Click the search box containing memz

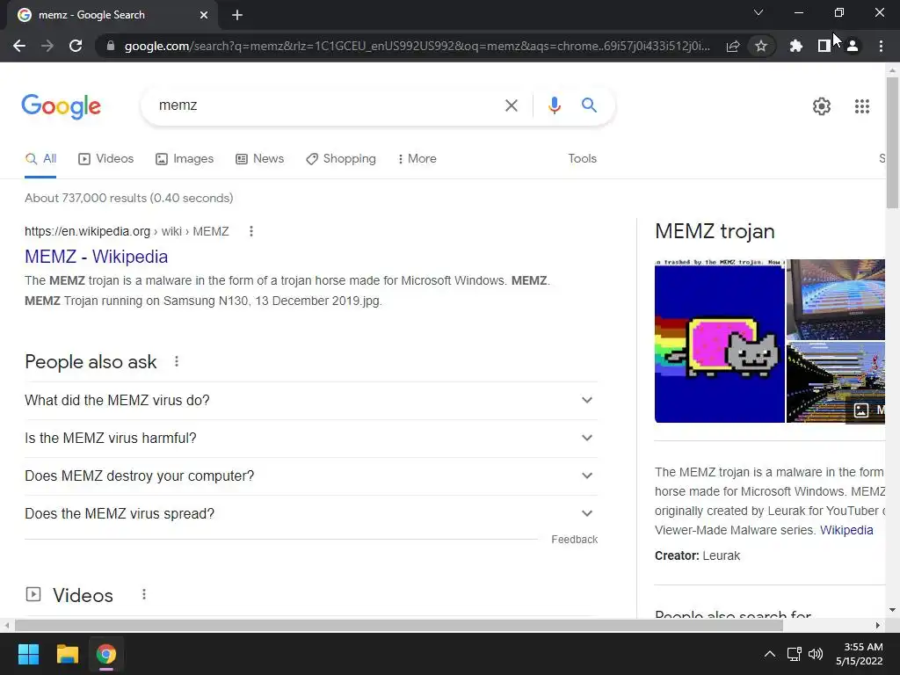pyautogui.click(x=322, y=105)
